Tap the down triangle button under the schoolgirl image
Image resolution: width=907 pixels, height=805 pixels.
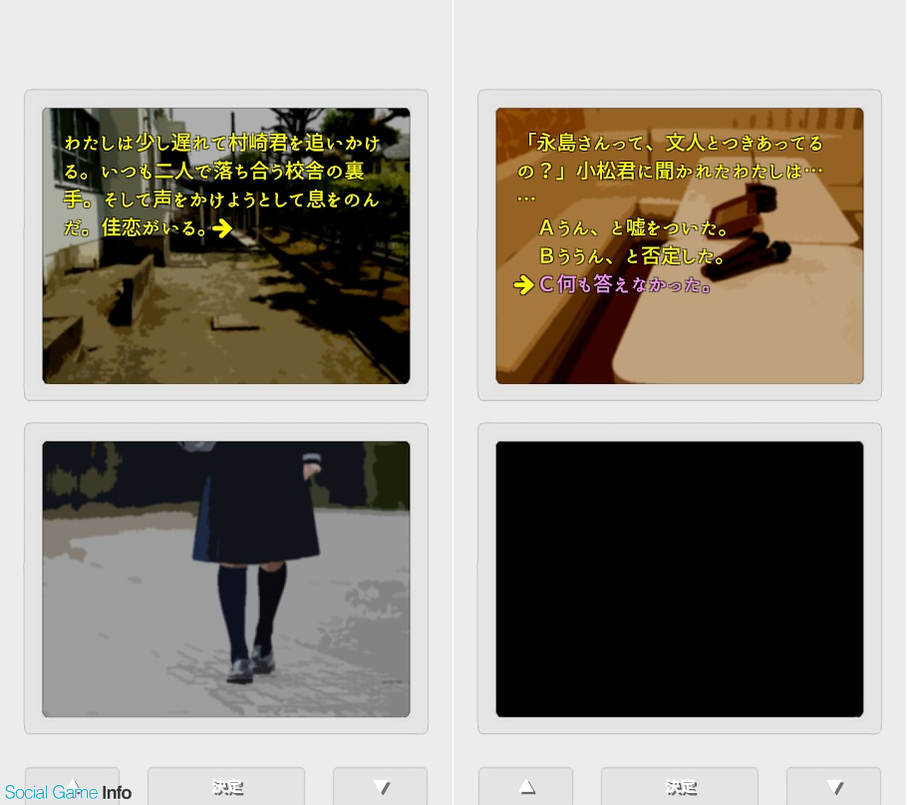tap(380, 786)
